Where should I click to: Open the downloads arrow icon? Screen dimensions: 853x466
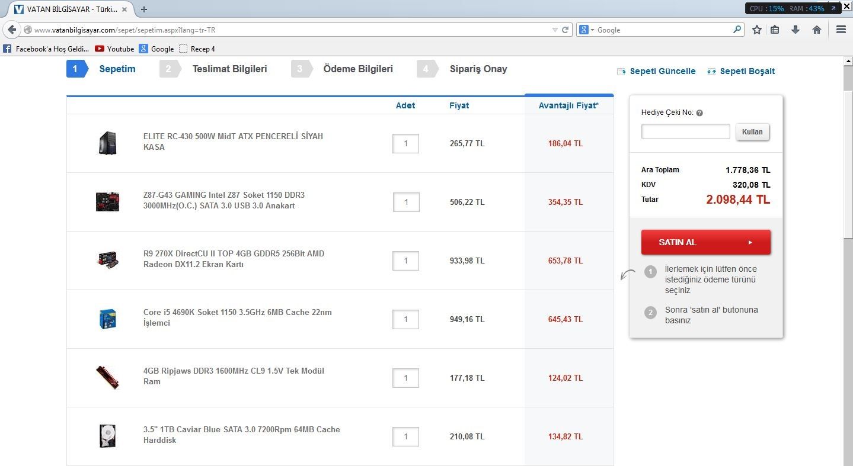click(x=796, y=30)
